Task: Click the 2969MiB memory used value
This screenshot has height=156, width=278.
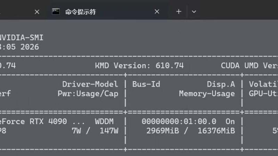Action: [163, 131]
